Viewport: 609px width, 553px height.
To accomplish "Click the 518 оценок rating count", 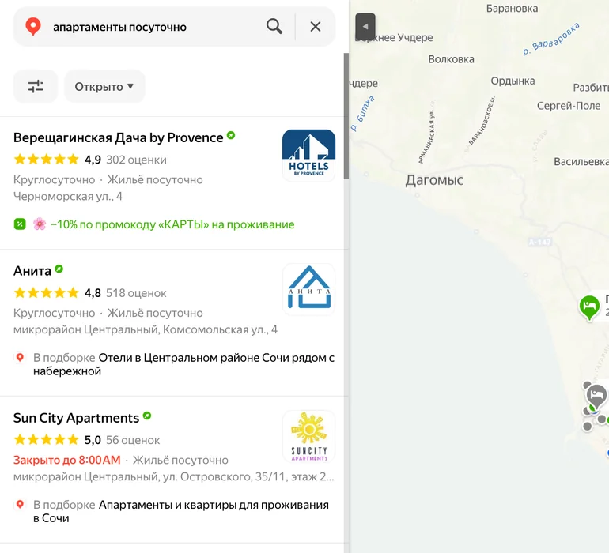I will (136, 293).
